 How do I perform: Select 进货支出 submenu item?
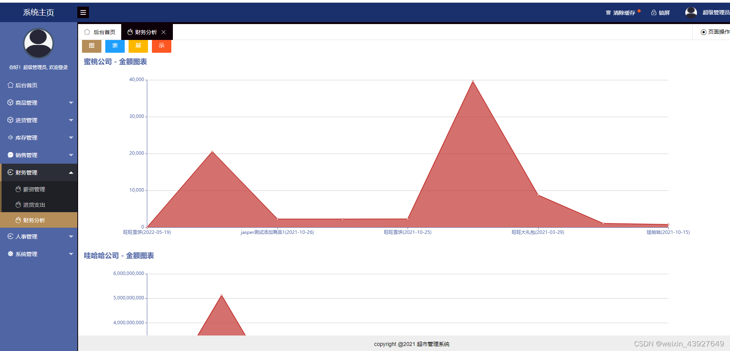tap(39, 205)
